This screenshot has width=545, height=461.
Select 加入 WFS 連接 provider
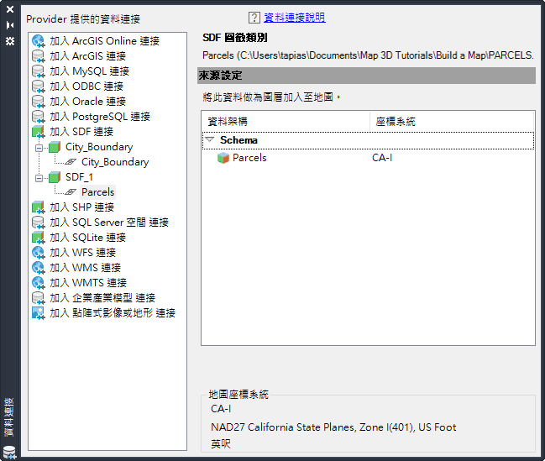click(83, 253)
